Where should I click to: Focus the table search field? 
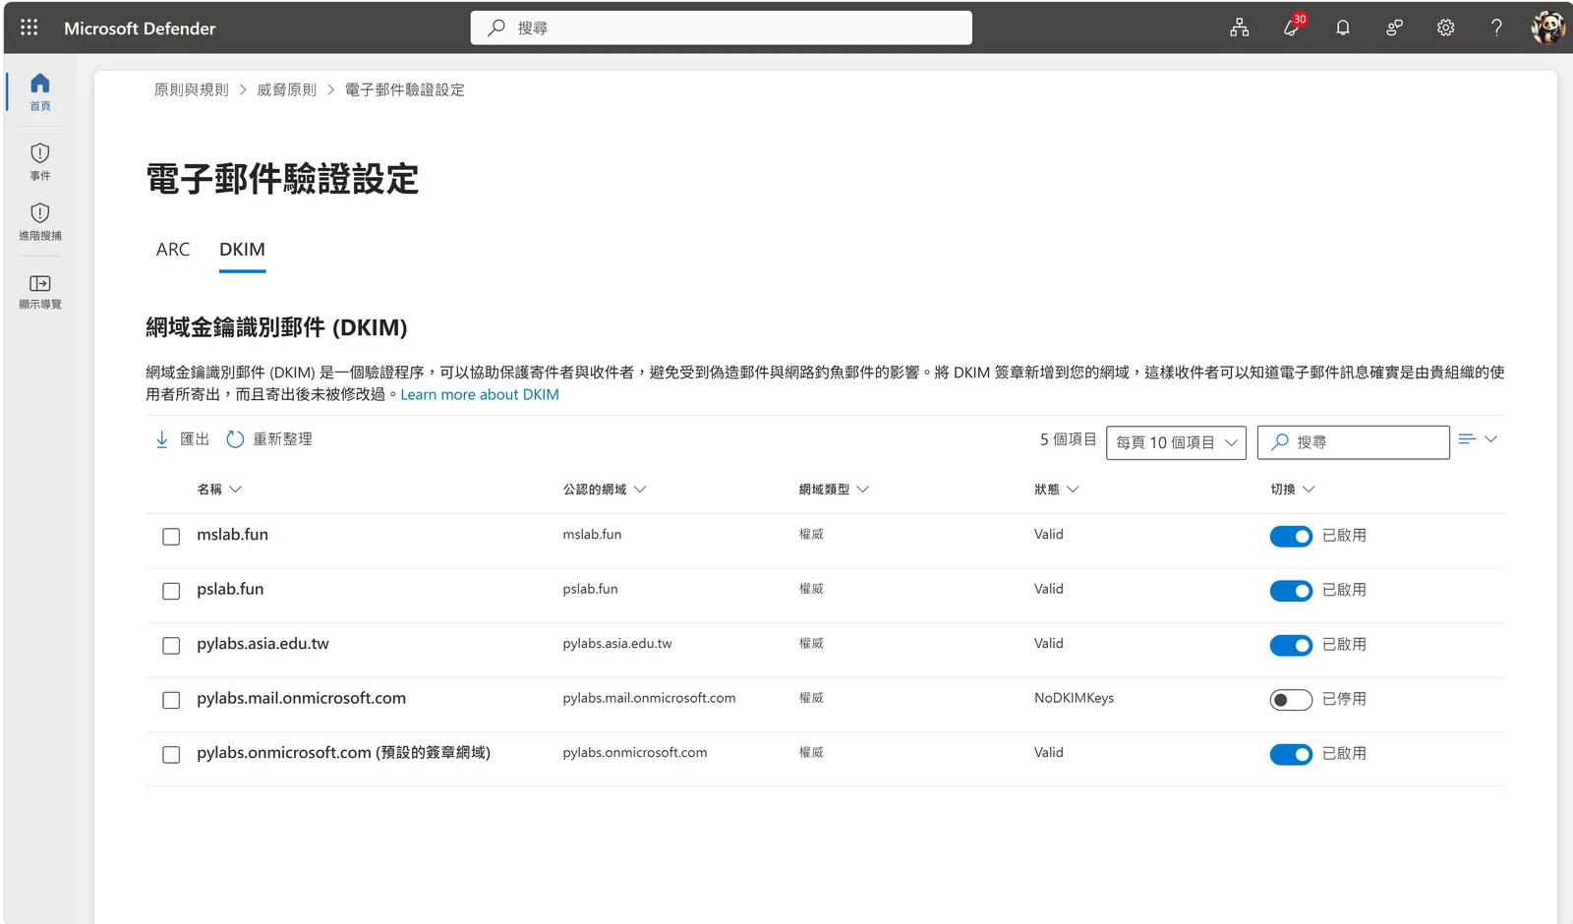coord(1354,442)
